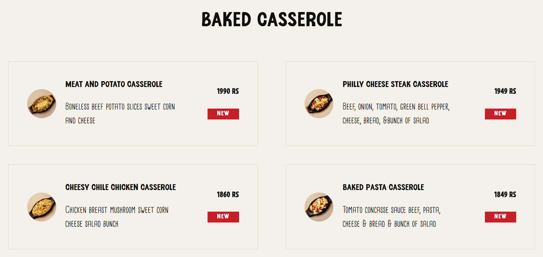Open the Philly Cheese Steak Casserole title
This screenshot has width=543, height=257.
coord(395,84)
